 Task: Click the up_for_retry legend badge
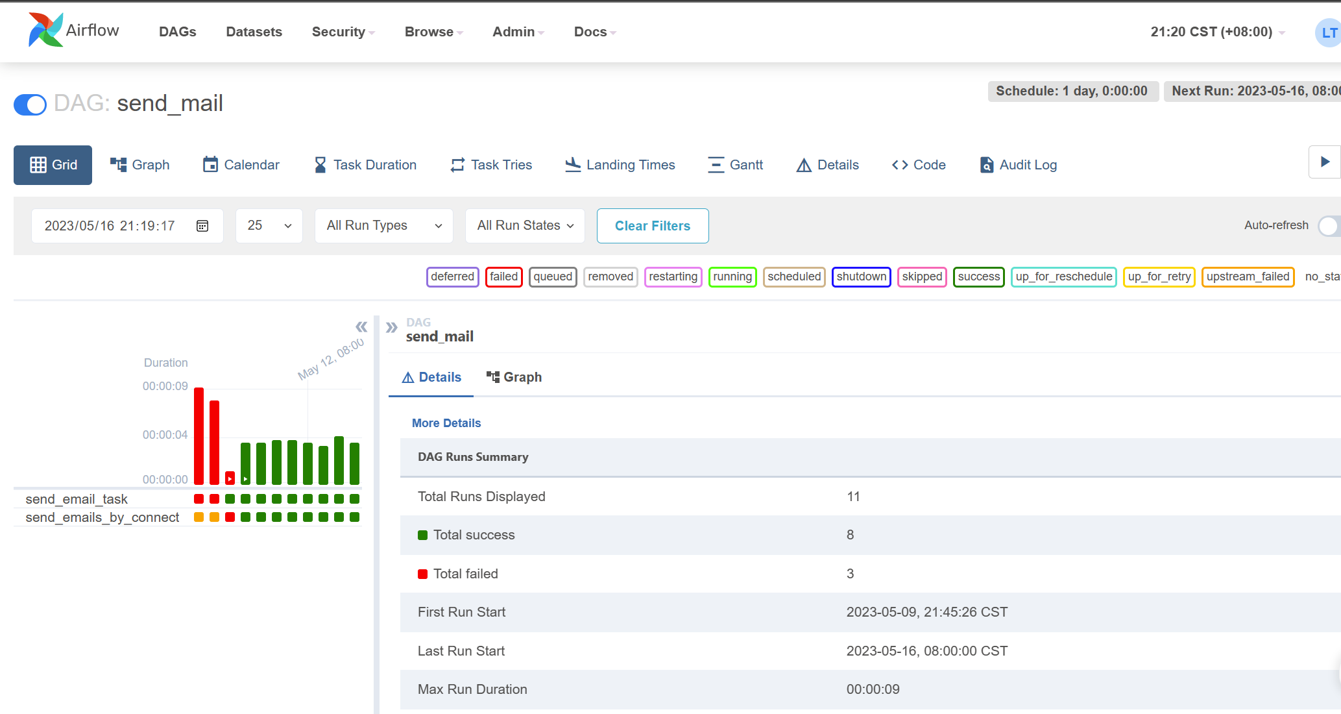pos(1159,277)
